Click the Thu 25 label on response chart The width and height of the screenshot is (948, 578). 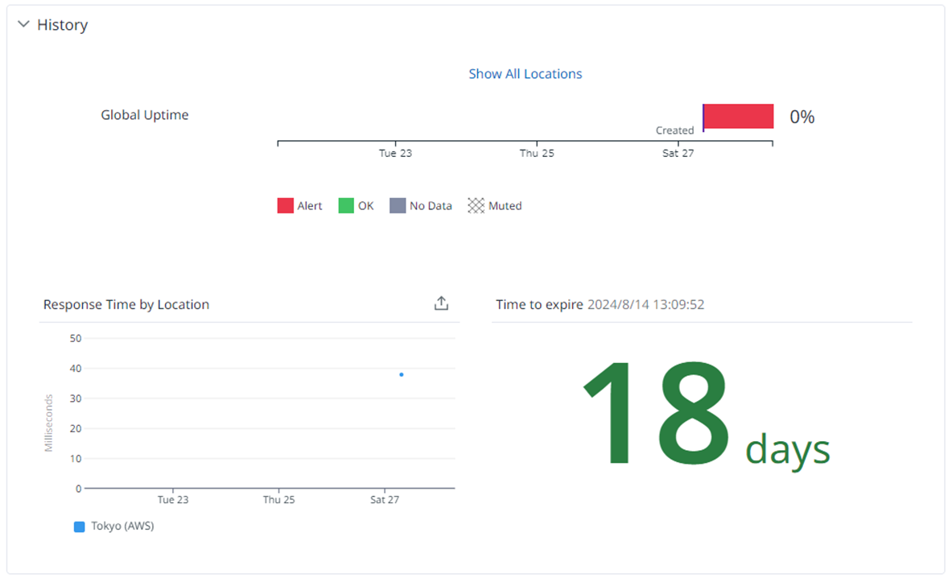pos(278,499)
